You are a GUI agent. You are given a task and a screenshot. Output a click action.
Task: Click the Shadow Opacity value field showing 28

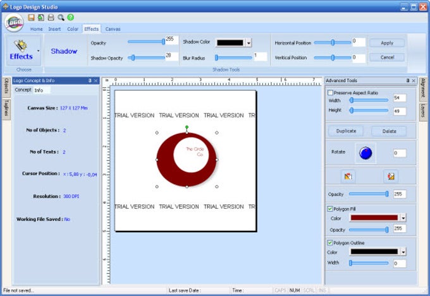point(171,56)
